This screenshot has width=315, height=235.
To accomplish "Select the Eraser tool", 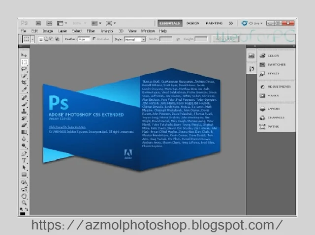I will pyautogui.click(x=24, y=125).
